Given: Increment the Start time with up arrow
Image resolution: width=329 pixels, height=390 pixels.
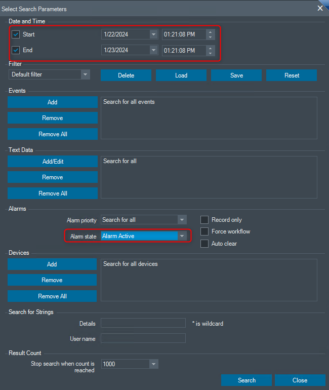Looking at the screenshot, I should coord(211,32).
